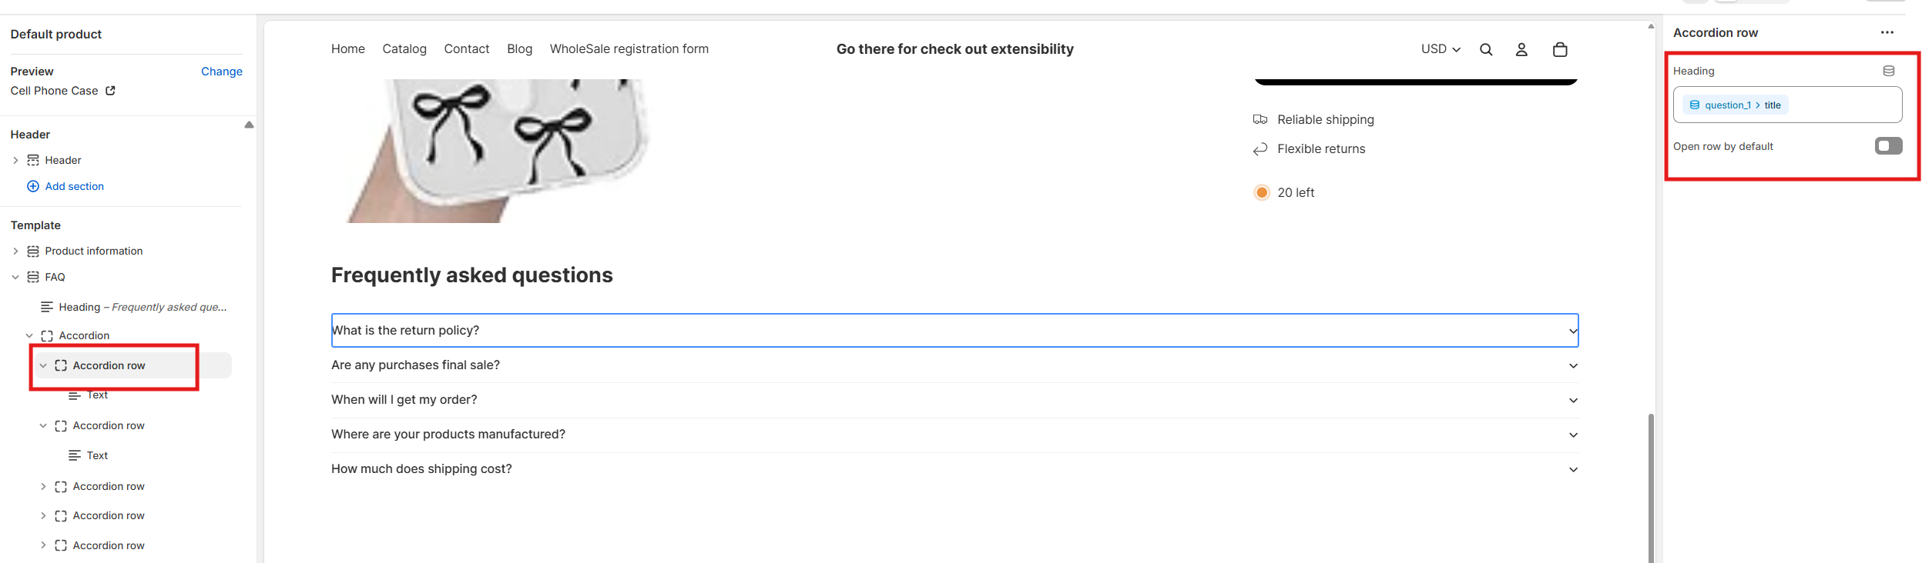Toggle Open row by default switch

point(1887,146)
